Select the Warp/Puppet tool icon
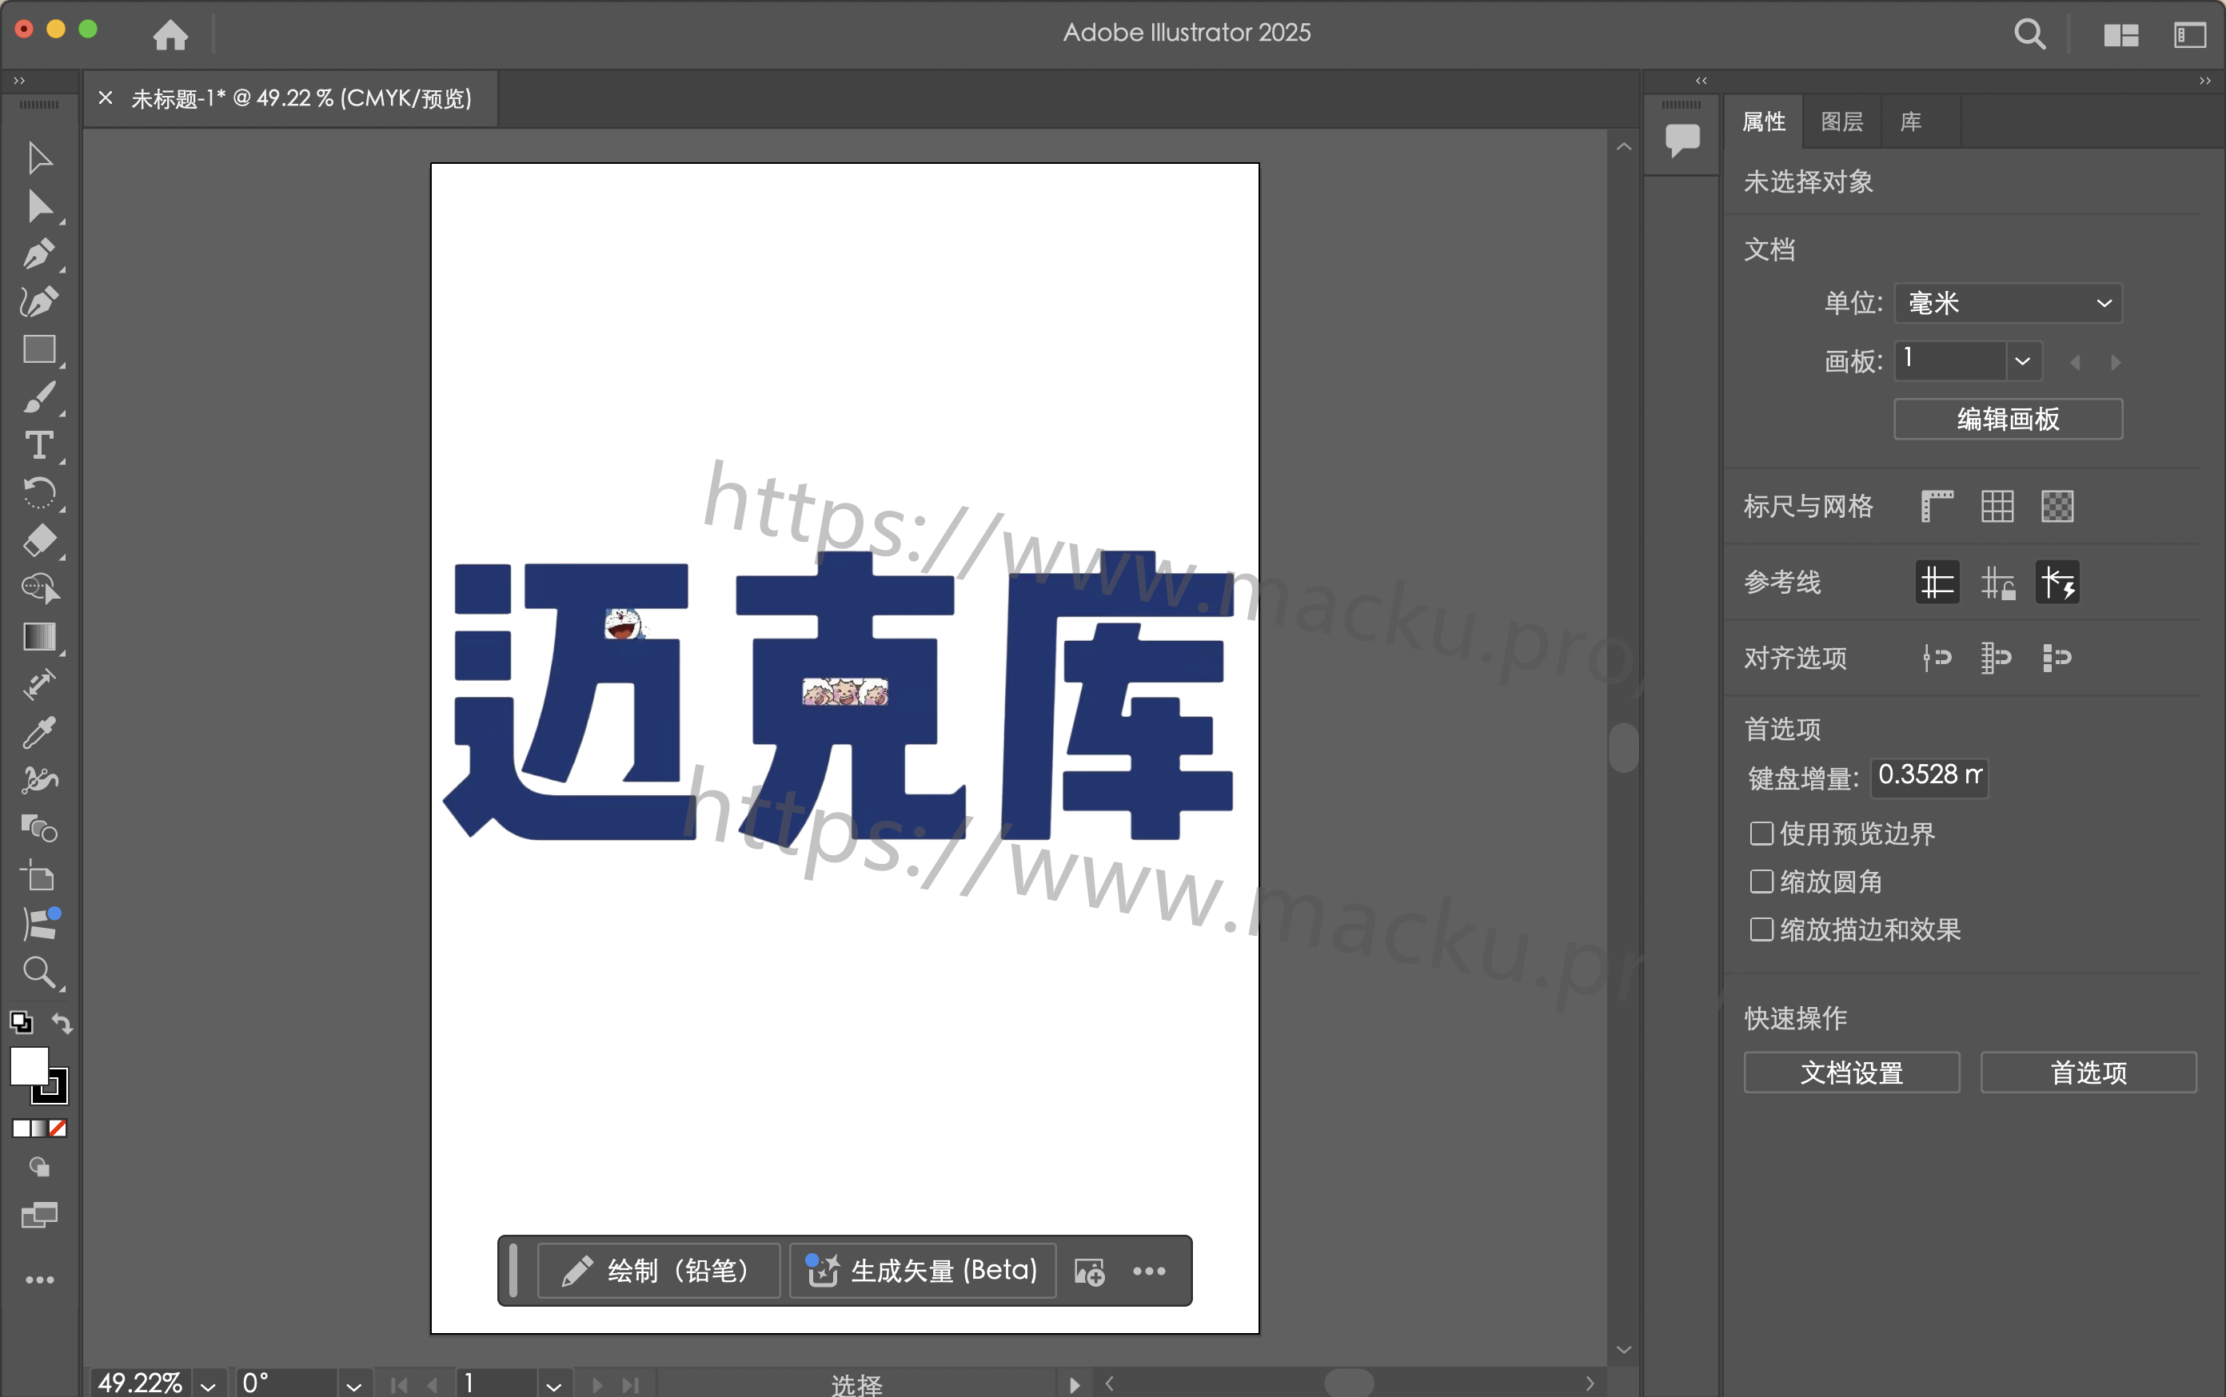The width and height of the screenshot is (2226, 1397). tap(39, 781)
